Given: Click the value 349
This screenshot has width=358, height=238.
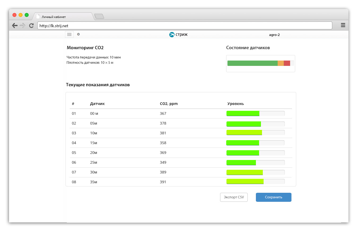Looking at the screenshot, I should pyautogui.click(x=163, y=162).
